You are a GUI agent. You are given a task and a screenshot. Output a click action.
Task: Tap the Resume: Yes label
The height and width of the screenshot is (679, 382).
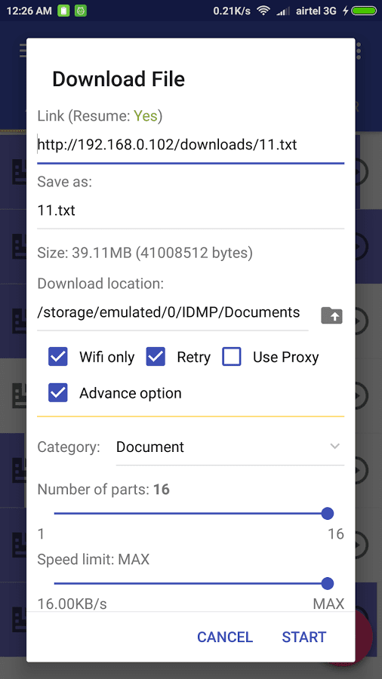point(100,116)
